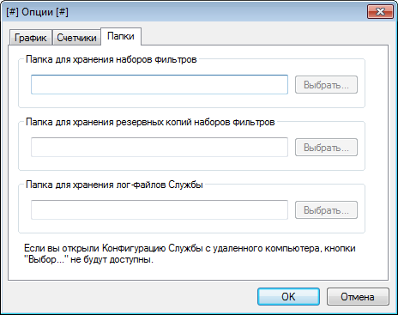Click the [#] Опции [#] title text
Image resolution: width=398 pixels, height=315 pixels.
(x=37, y=12)
